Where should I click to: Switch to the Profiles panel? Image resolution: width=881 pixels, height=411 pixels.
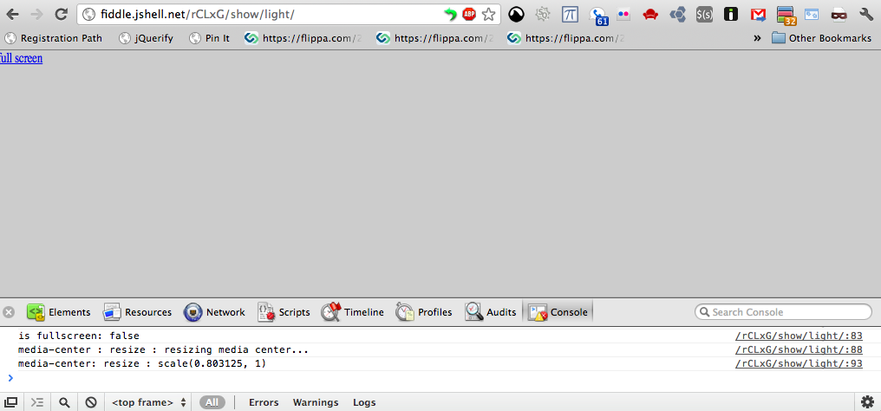pyautogui.click(x=424, y=312)
